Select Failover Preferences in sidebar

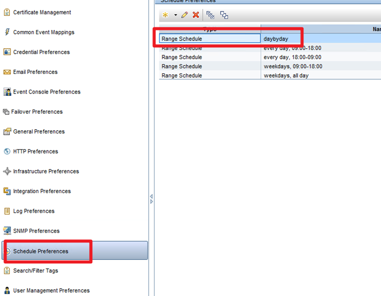38,112
